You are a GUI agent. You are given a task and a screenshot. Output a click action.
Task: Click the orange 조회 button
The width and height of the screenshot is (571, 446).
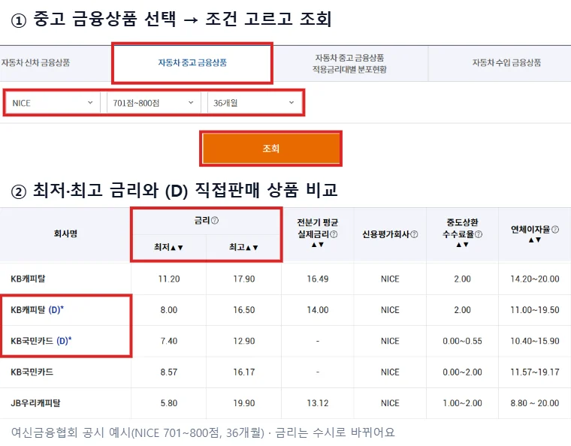tap(270, 149)
